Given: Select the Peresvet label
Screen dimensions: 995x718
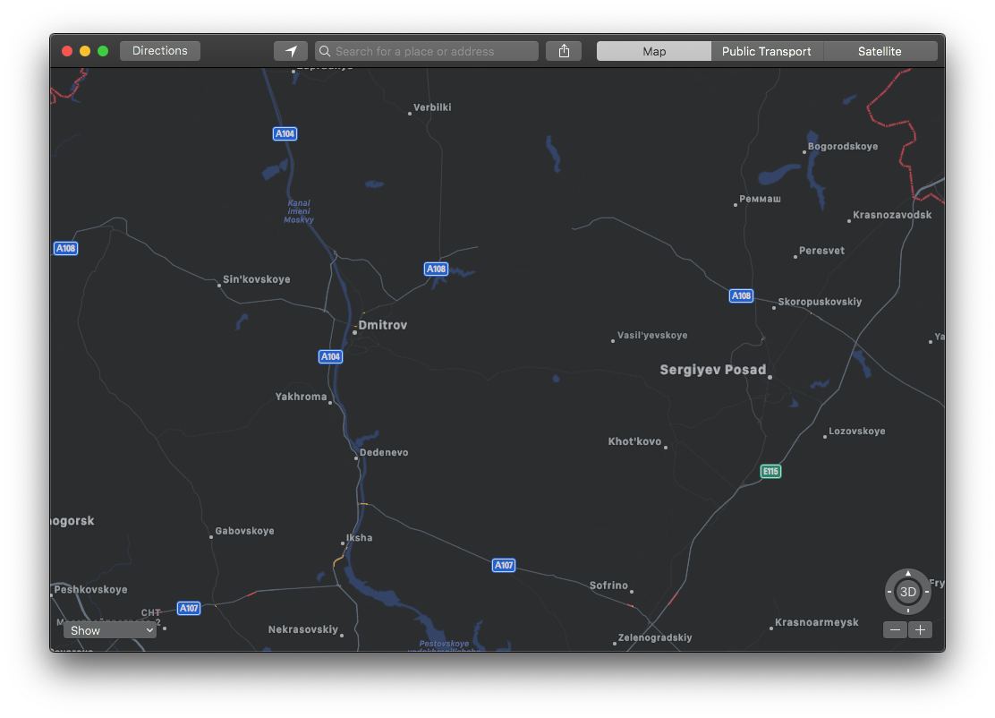Looking at the screenshot, I should (821, 250).
